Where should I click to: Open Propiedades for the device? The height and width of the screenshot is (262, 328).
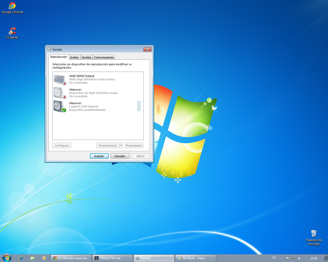click(x=134, y=146)
